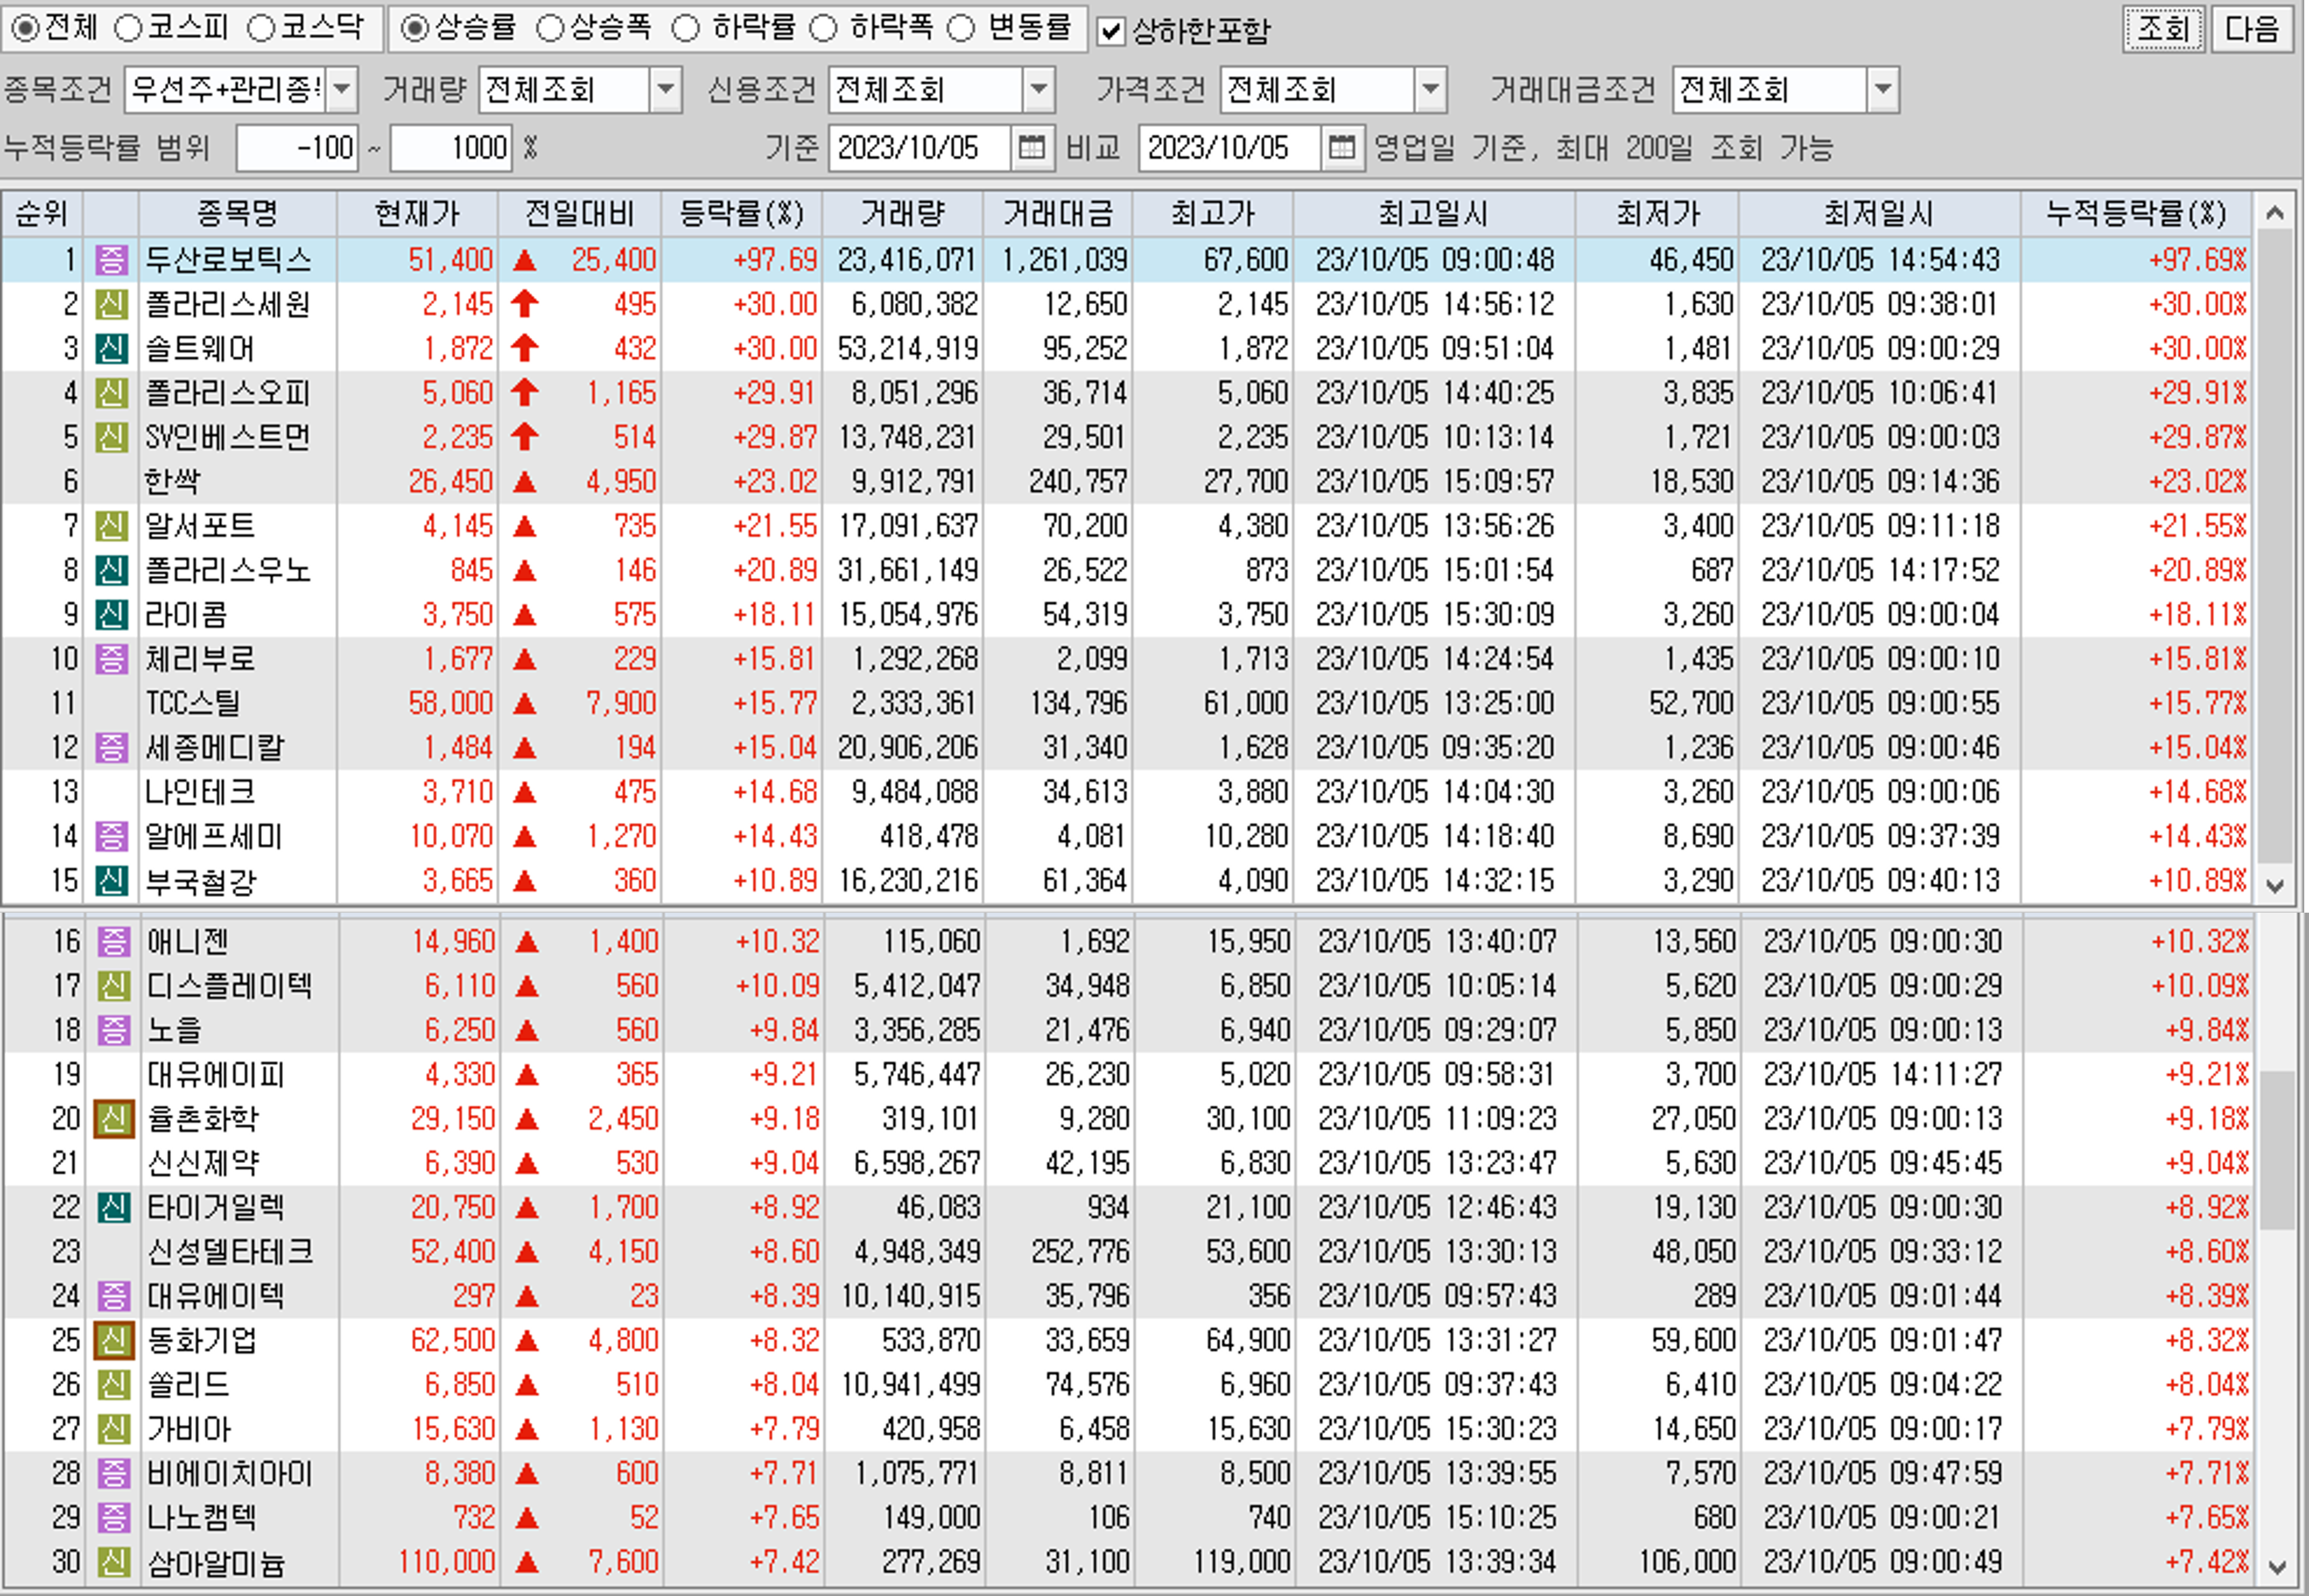Screen dimensions: 2309x1596
Task: Click the -100 minimum range field
Action: point(297,148)
